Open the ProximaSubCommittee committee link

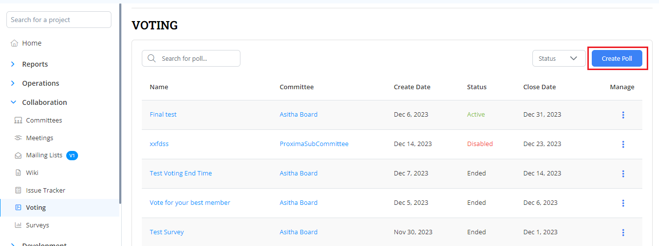[314, 144]
